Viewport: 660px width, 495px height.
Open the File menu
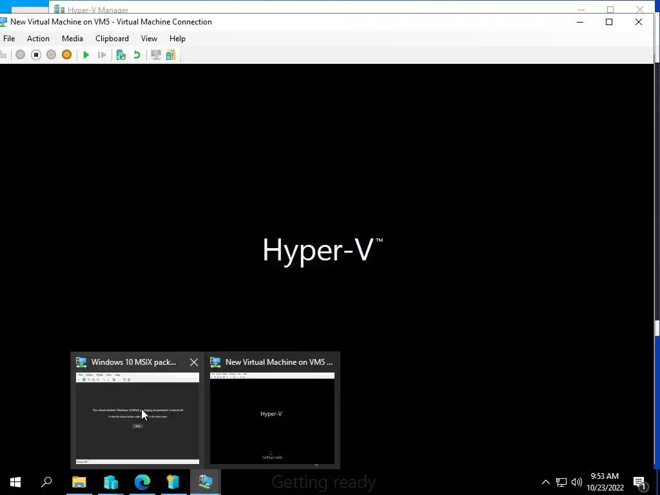pyautogui.click(x=9, y=38)
